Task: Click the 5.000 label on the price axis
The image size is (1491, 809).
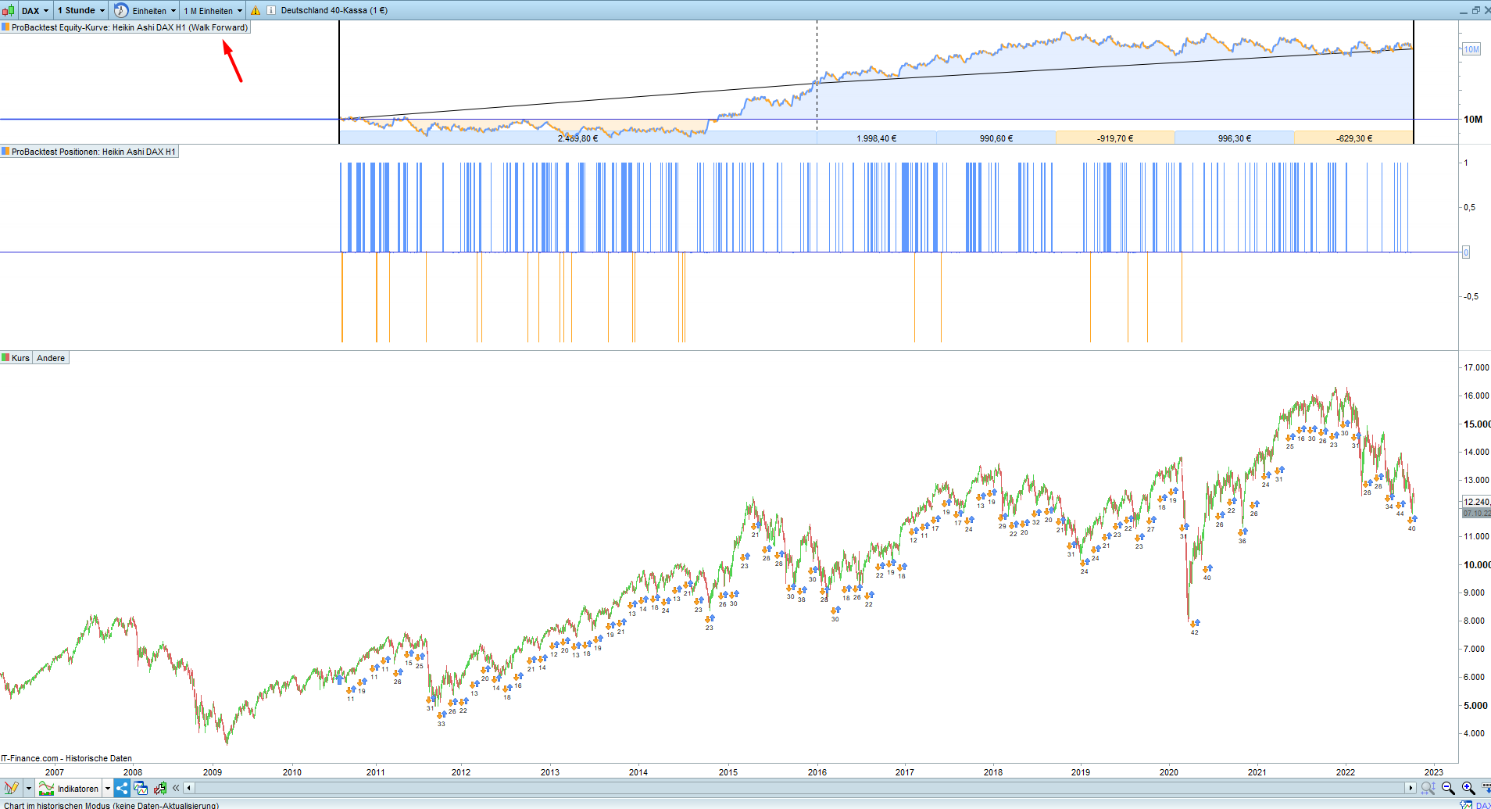Action: pyautogui.click(x=1476, y=705)
